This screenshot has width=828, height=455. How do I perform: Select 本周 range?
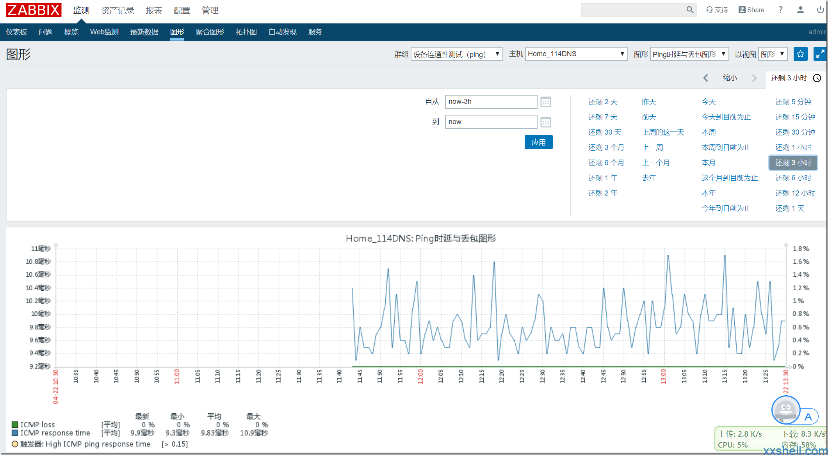(x=709, y=132)
